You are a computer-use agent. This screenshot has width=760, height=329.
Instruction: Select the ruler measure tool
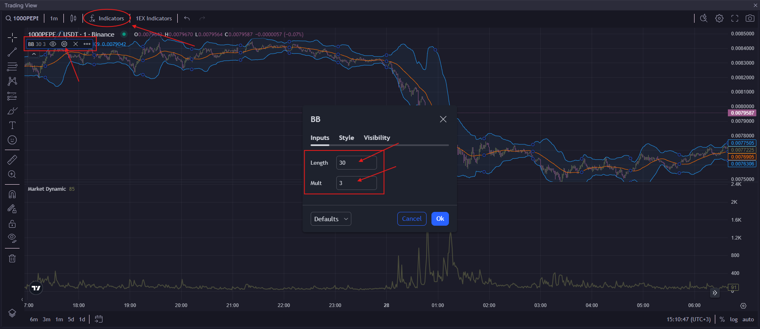(x=12, y=160)
